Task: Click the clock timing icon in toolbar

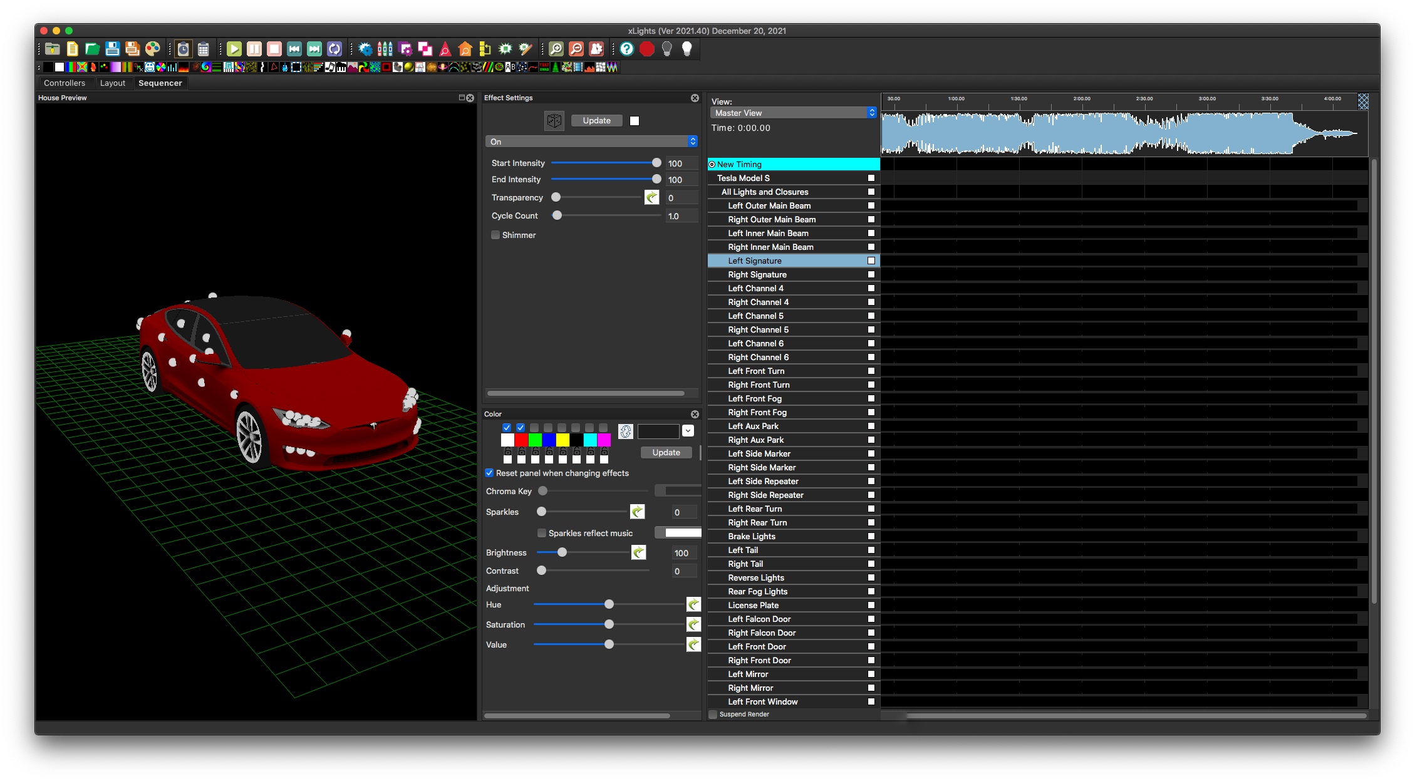Action: 184,49
